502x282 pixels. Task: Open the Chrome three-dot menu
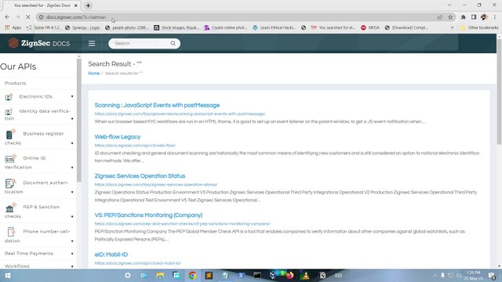tap(495, 17)
